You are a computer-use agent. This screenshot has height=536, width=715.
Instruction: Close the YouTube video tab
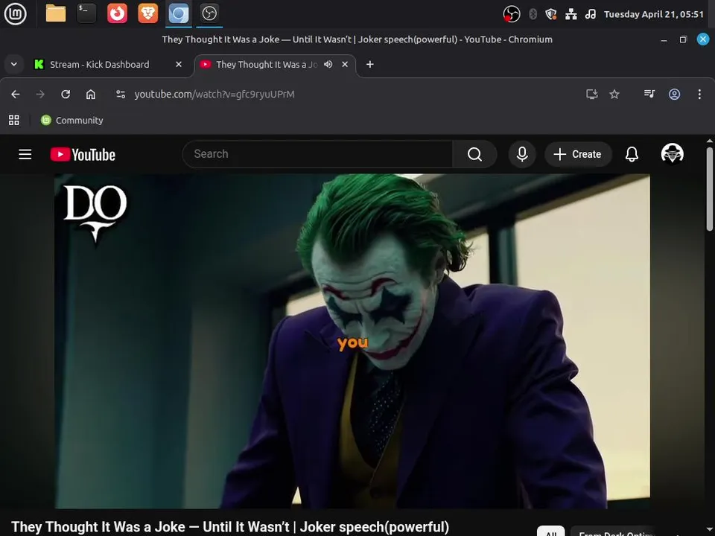[x=345, y=64]
